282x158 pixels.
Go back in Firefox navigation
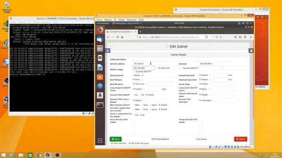(108, 37)
